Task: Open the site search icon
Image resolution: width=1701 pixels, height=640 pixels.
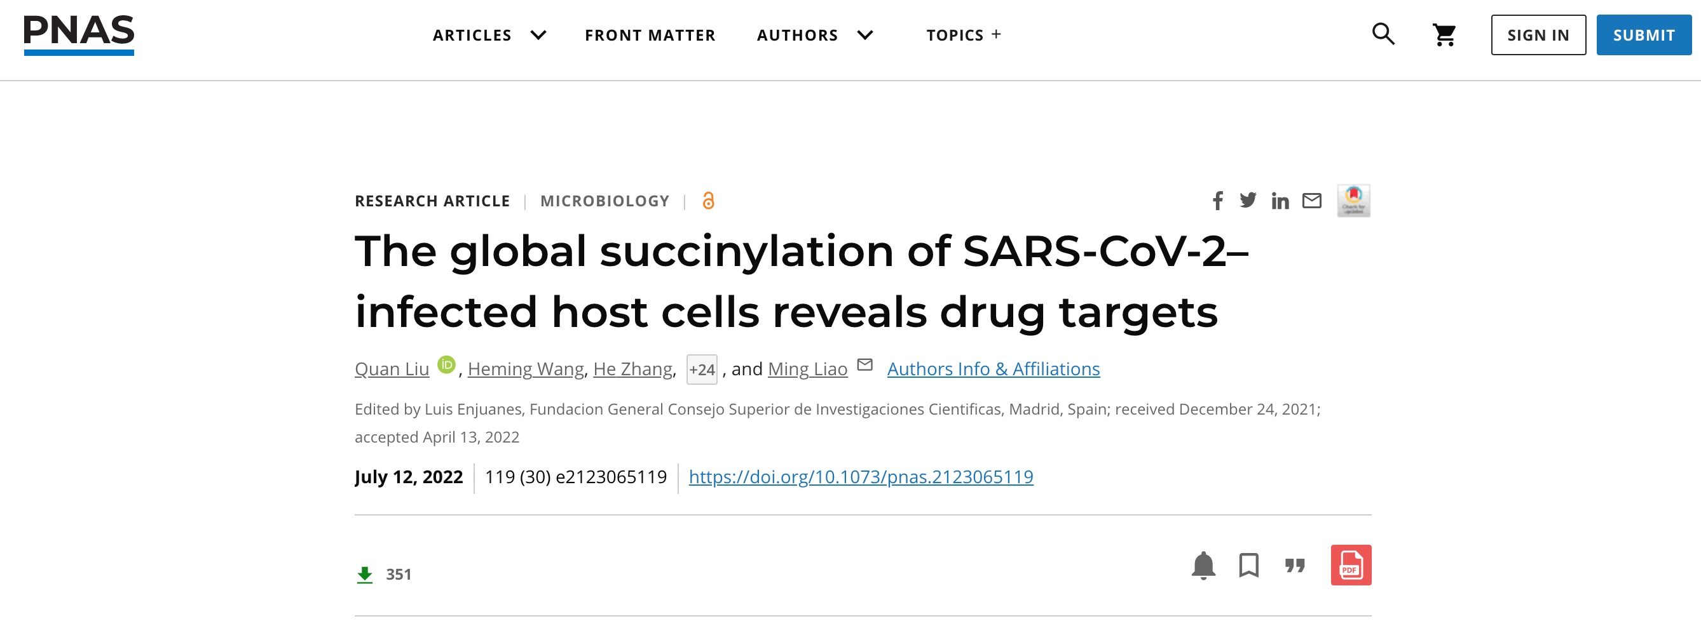Action: click(x=1383, y=34)
